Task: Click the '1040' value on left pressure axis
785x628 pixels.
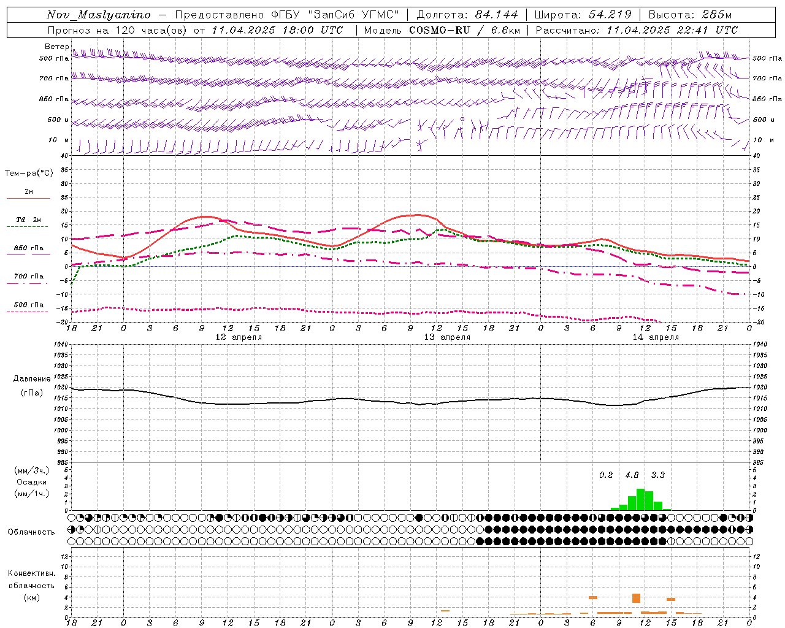Action: 60,345
